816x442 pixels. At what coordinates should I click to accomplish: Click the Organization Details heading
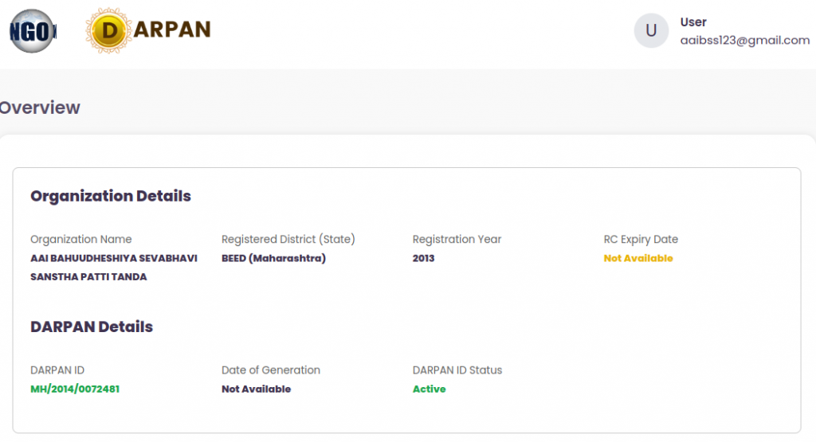coord(111,196)
